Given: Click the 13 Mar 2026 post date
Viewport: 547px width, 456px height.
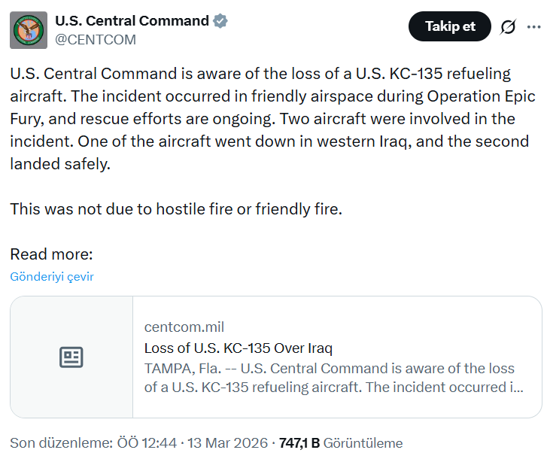Looking at the screenshot, I should [x=229, y=442].
